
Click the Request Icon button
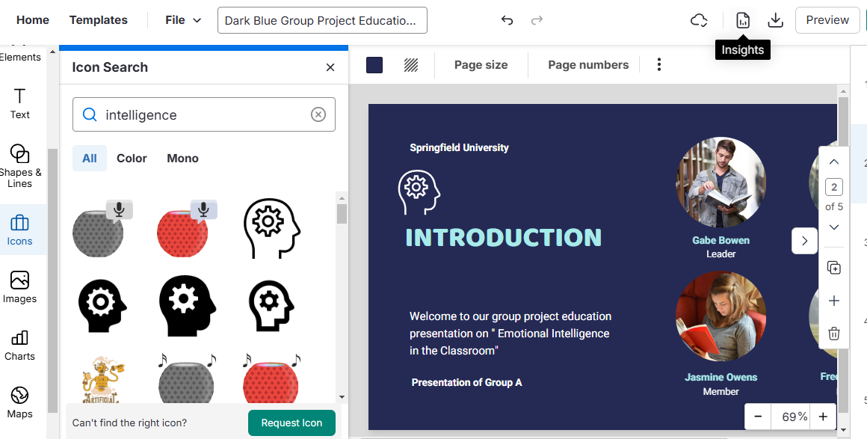pyautogui.click(x=291, y=423)
